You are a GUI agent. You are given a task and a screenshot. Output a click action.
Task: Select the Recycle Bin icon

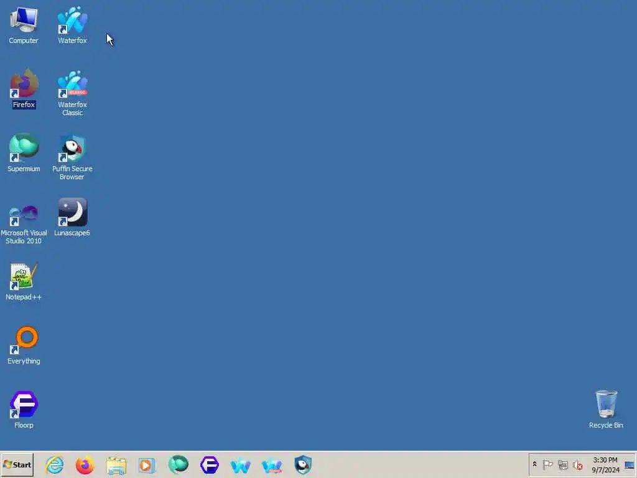(606, 410)
